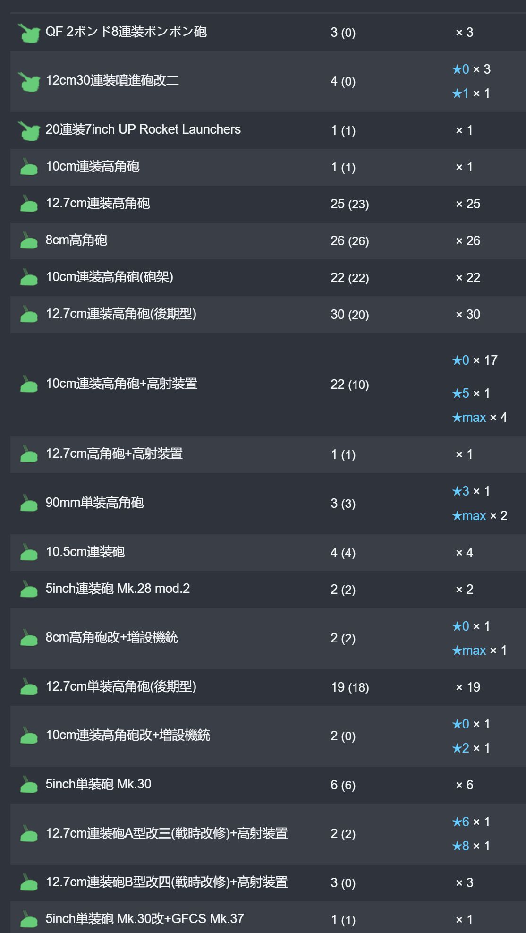Click the icon beside 10cm連装高角砲+高射装置
Screen dimensions: 526x933
click(x=29, y=384)
